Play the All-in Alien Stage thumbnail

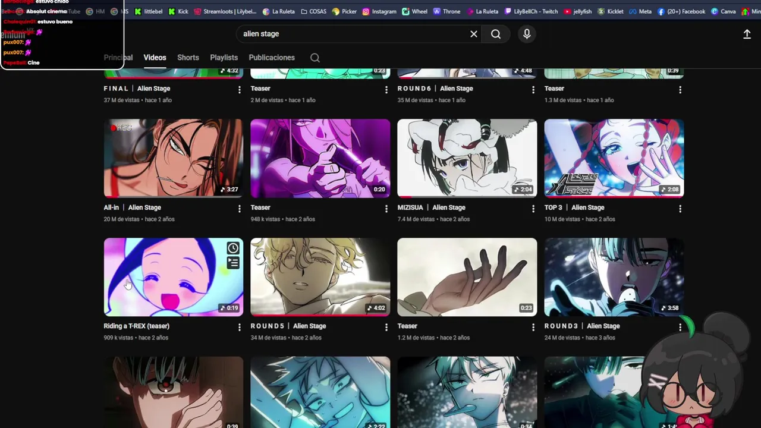click(174, 158)
